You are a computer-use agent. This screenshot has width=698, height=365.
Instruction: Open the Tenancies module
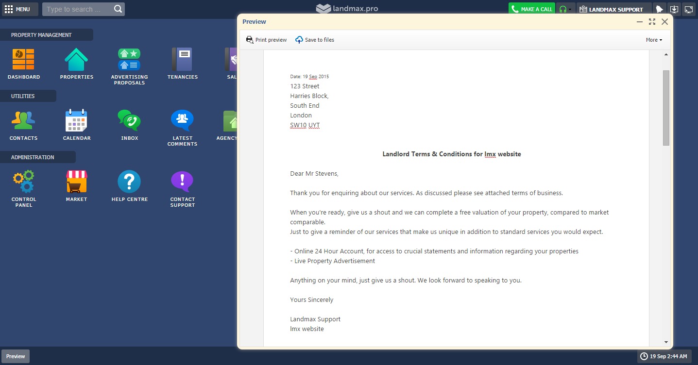point(182,60)
